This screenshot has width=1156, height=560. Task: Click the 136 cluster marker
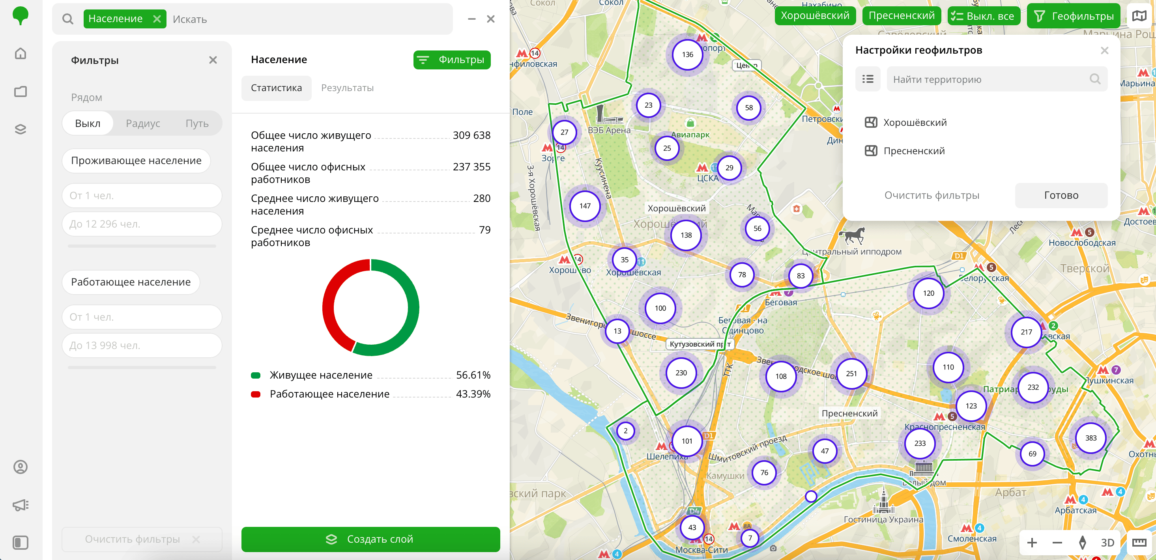point(687,55)
